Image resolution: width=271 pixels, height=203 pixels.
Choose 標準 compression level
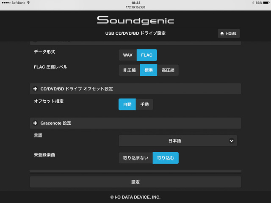click(x=149, y=70)
